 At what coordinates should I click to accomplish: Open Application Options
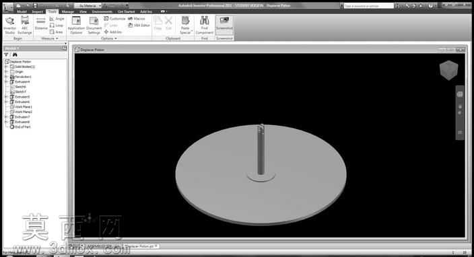[x=76, y=26]
